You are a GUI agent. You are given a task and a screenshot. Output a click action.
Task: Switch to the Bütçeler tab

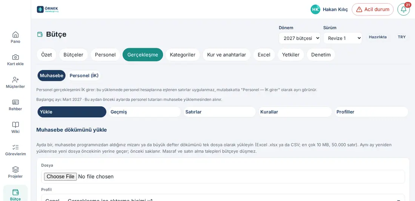click(x=73, y=55)
